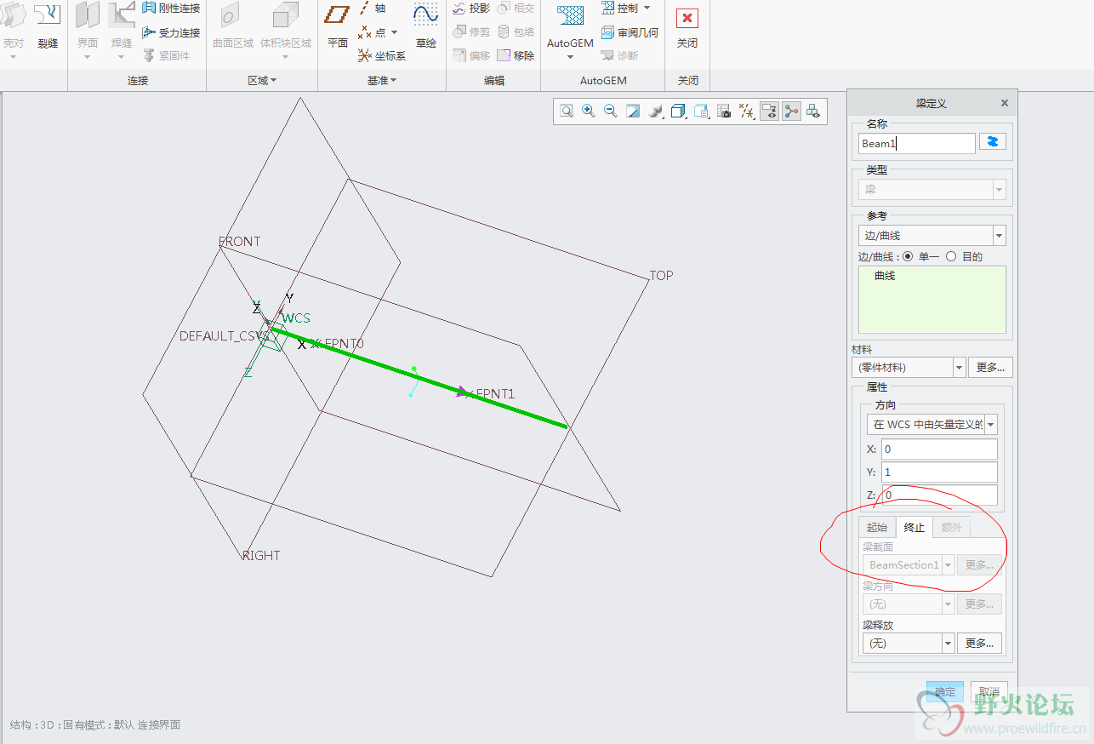Switch to the 起始 tab
This screenshot has width=1094, height=744.
pos(876,528)
